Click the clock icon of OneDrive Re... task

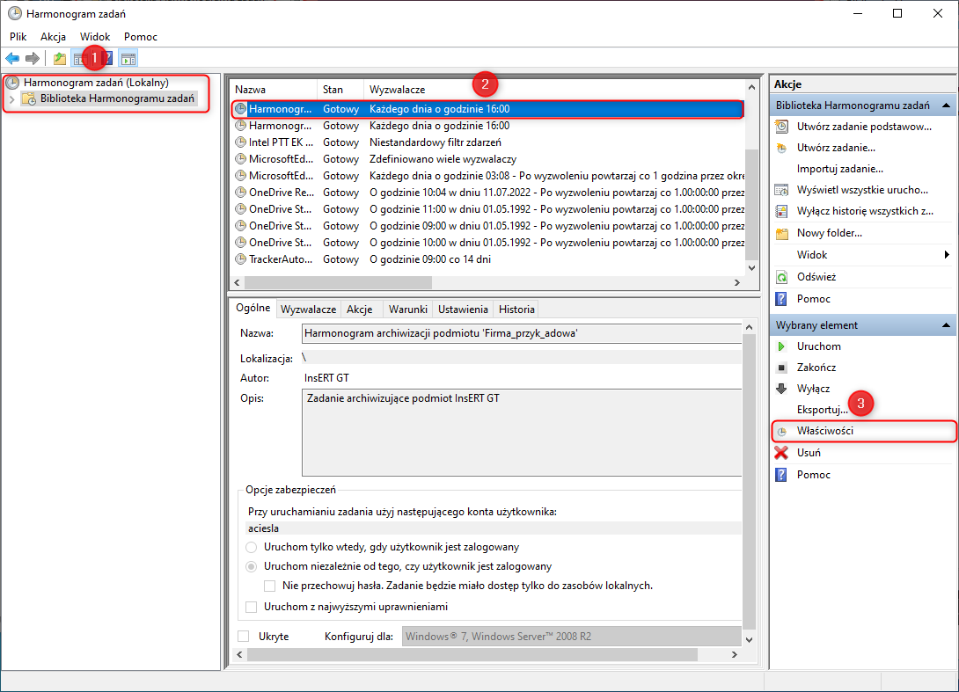[241, 193]
